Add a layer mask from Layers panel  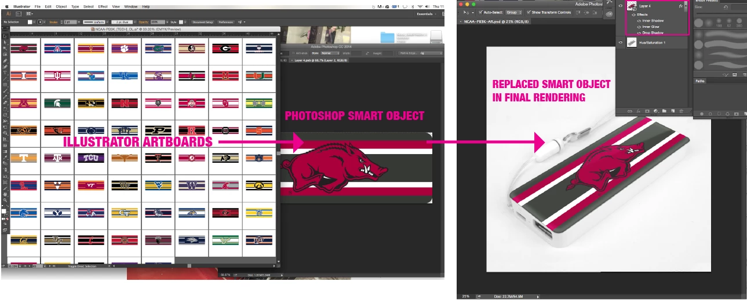pos(646,111)
